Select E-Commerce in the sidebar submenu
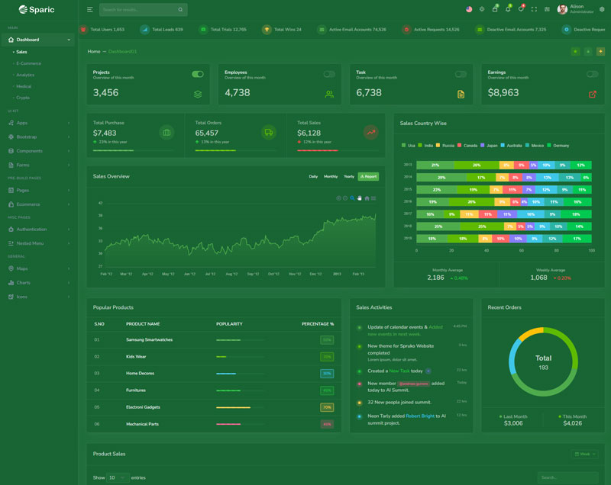Image resolution: width=611 pixels, height=485 pixels. (28, 63)
